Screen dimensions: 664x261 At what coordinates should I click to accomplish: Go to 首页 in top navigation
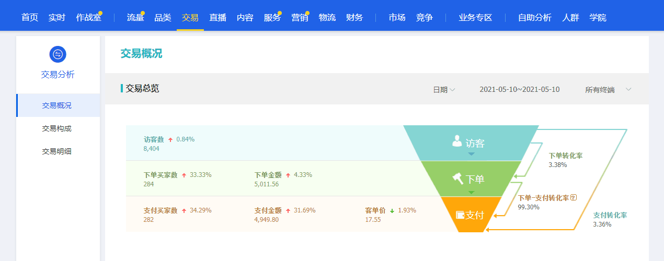pyautogui.click(x=30, y=17)
